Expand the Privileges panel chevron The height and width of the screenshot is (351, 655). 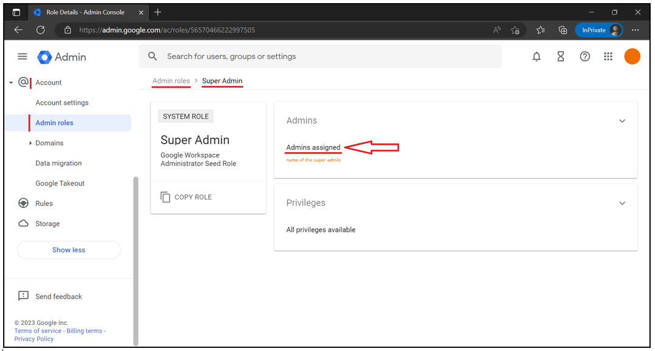[622, 203]
